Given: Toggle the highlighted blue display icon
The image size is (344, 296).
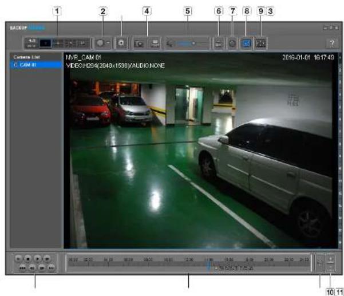Looking at the screenshot, I should tap(246, 43).
